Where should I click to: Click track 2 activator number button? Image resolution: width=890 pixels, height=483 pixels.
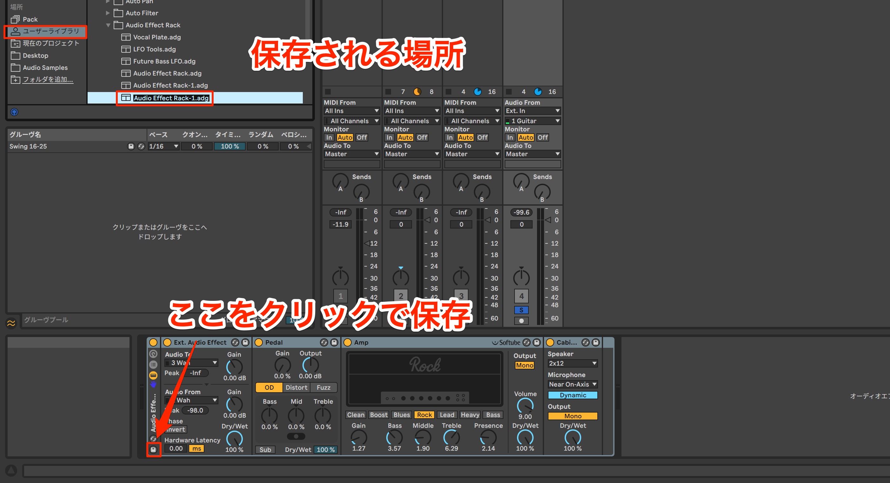pyautogui.click(x=401, y=296)
